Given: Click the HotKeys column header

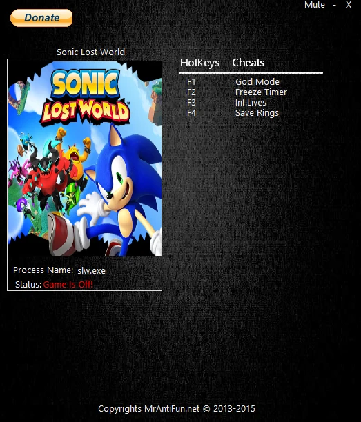Looking at the screenshot, I should click(x=199, y=63).
